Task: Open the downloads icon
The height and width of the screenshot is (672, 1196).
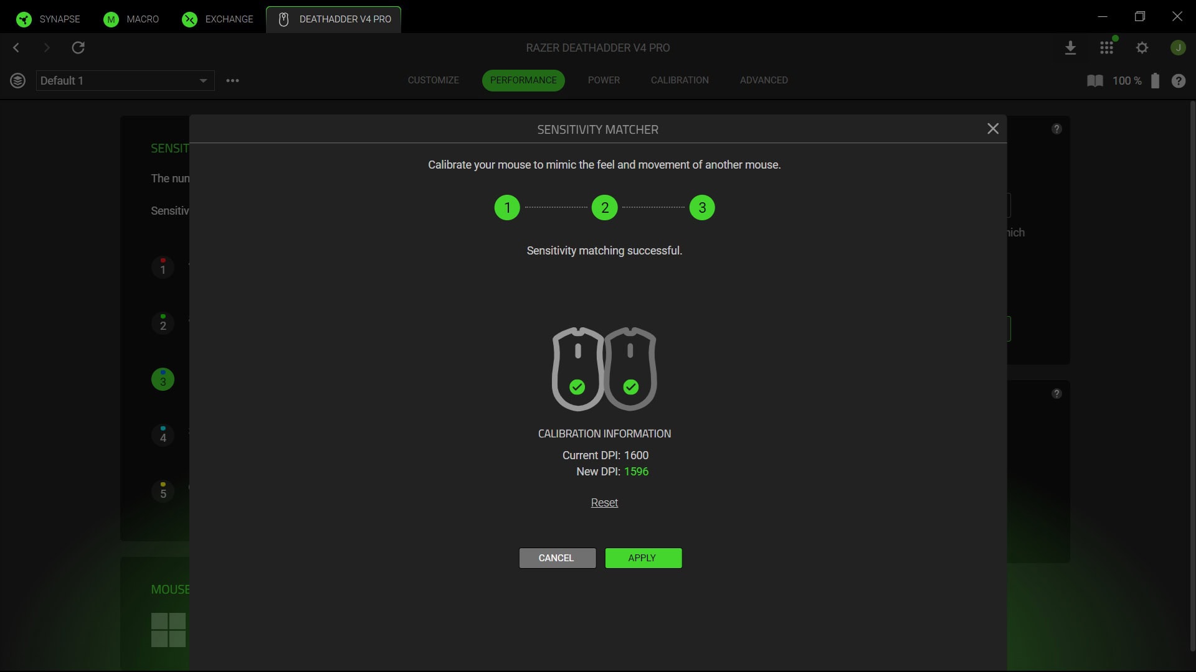Action: click(x=1070, y=48)
